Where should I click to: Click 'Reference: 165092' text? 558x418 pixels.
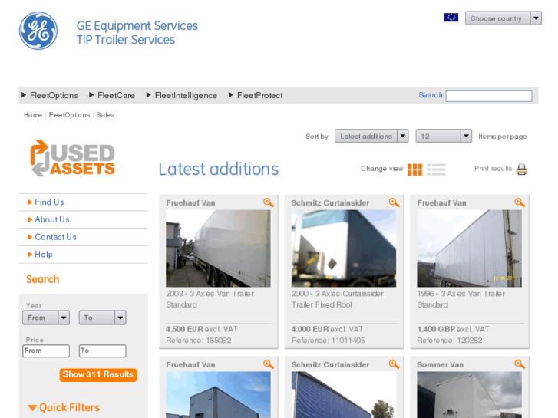[199, 341]
